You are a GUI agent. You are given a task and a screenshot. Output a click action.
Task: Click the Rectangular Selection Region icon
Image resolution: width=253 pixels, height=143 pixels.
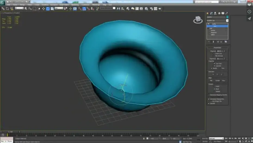[34, 8]
